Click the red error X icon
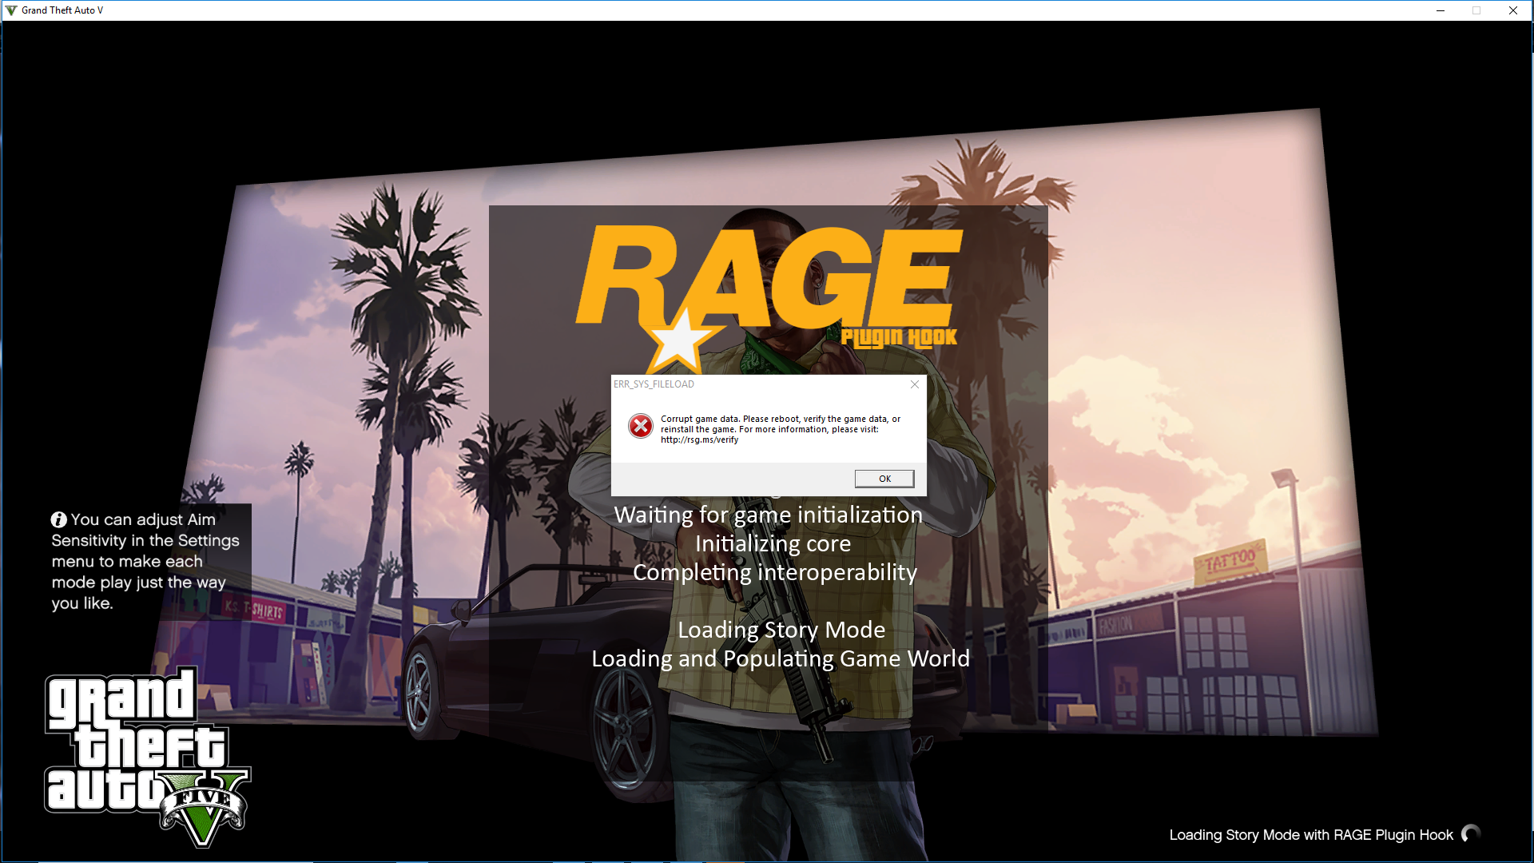 pos(640,426)
